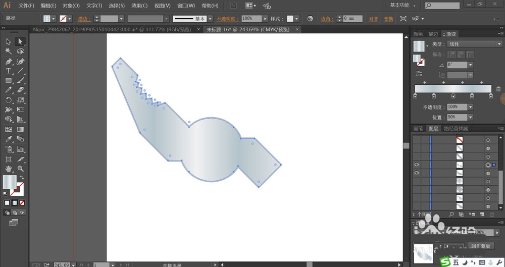Select the Line Segment tool

tap(20, 71)
